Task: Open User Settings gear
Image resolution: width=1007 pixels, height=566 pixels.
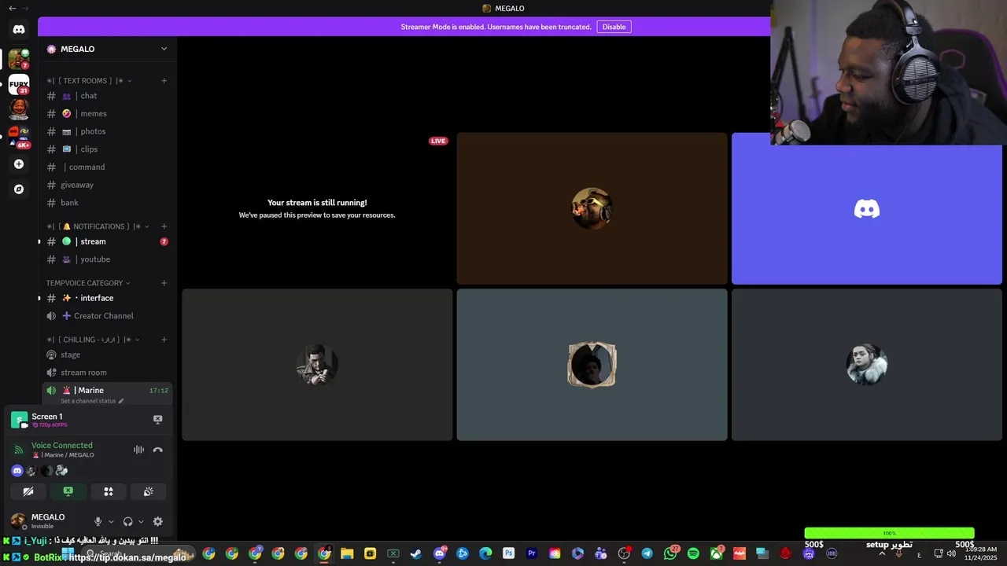Action: (157, 521)
